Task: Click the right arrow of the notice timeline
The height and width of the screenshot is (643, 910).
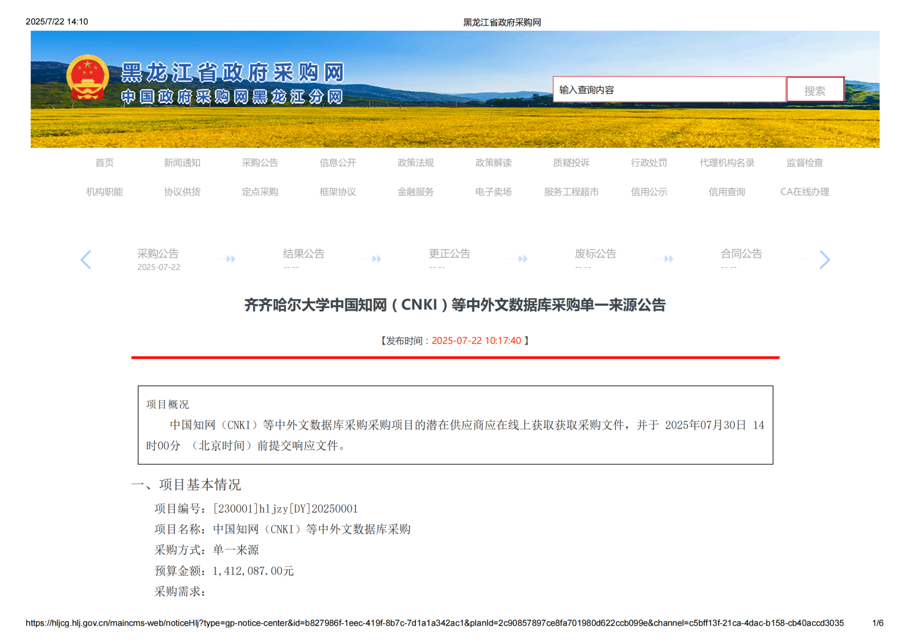Action: coord(824,260)
